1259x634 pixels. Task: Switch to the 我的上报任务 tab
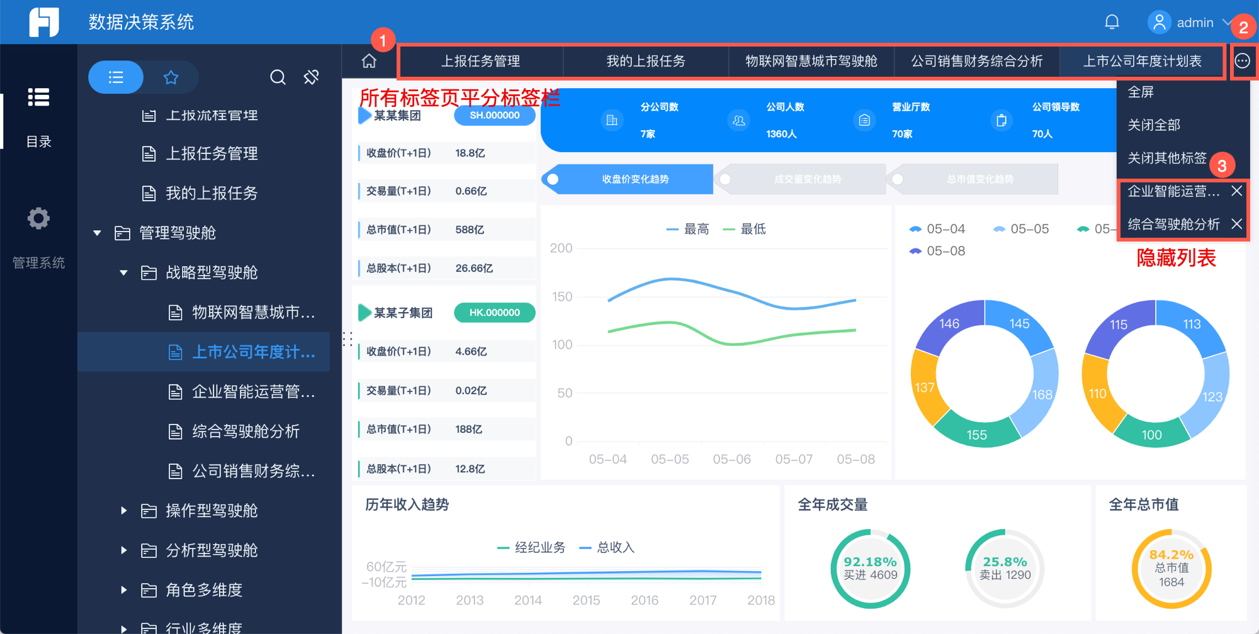646,61
